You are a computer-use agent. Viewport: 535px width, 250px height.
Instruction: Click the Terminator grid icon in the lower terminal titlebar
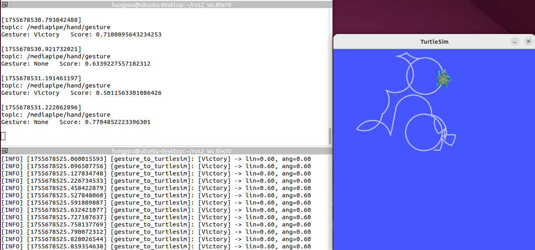click(5, 151)
